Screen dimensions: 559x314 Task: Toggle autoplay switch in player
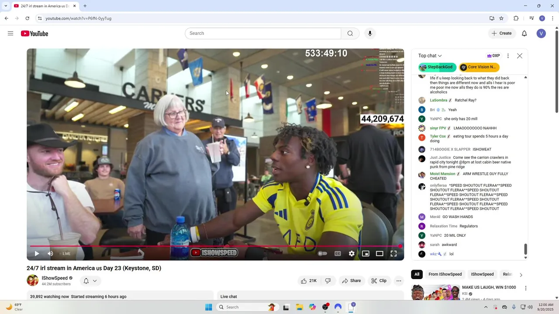pos(322,253)
